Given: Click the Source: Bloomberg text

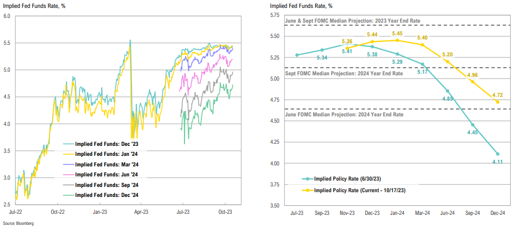Looking at the screenshot, I should pos(18,224).
